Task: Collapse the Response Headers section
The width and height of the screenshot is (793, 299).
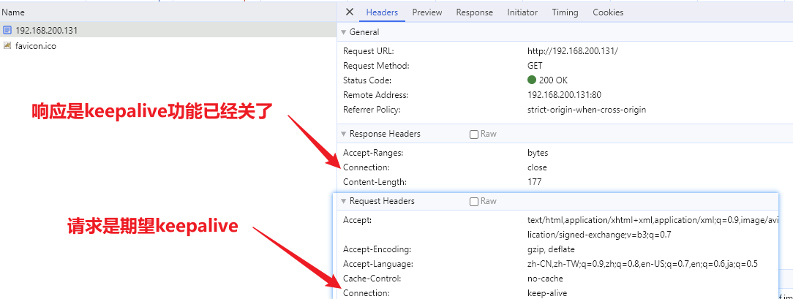Action: coord(344,135)
